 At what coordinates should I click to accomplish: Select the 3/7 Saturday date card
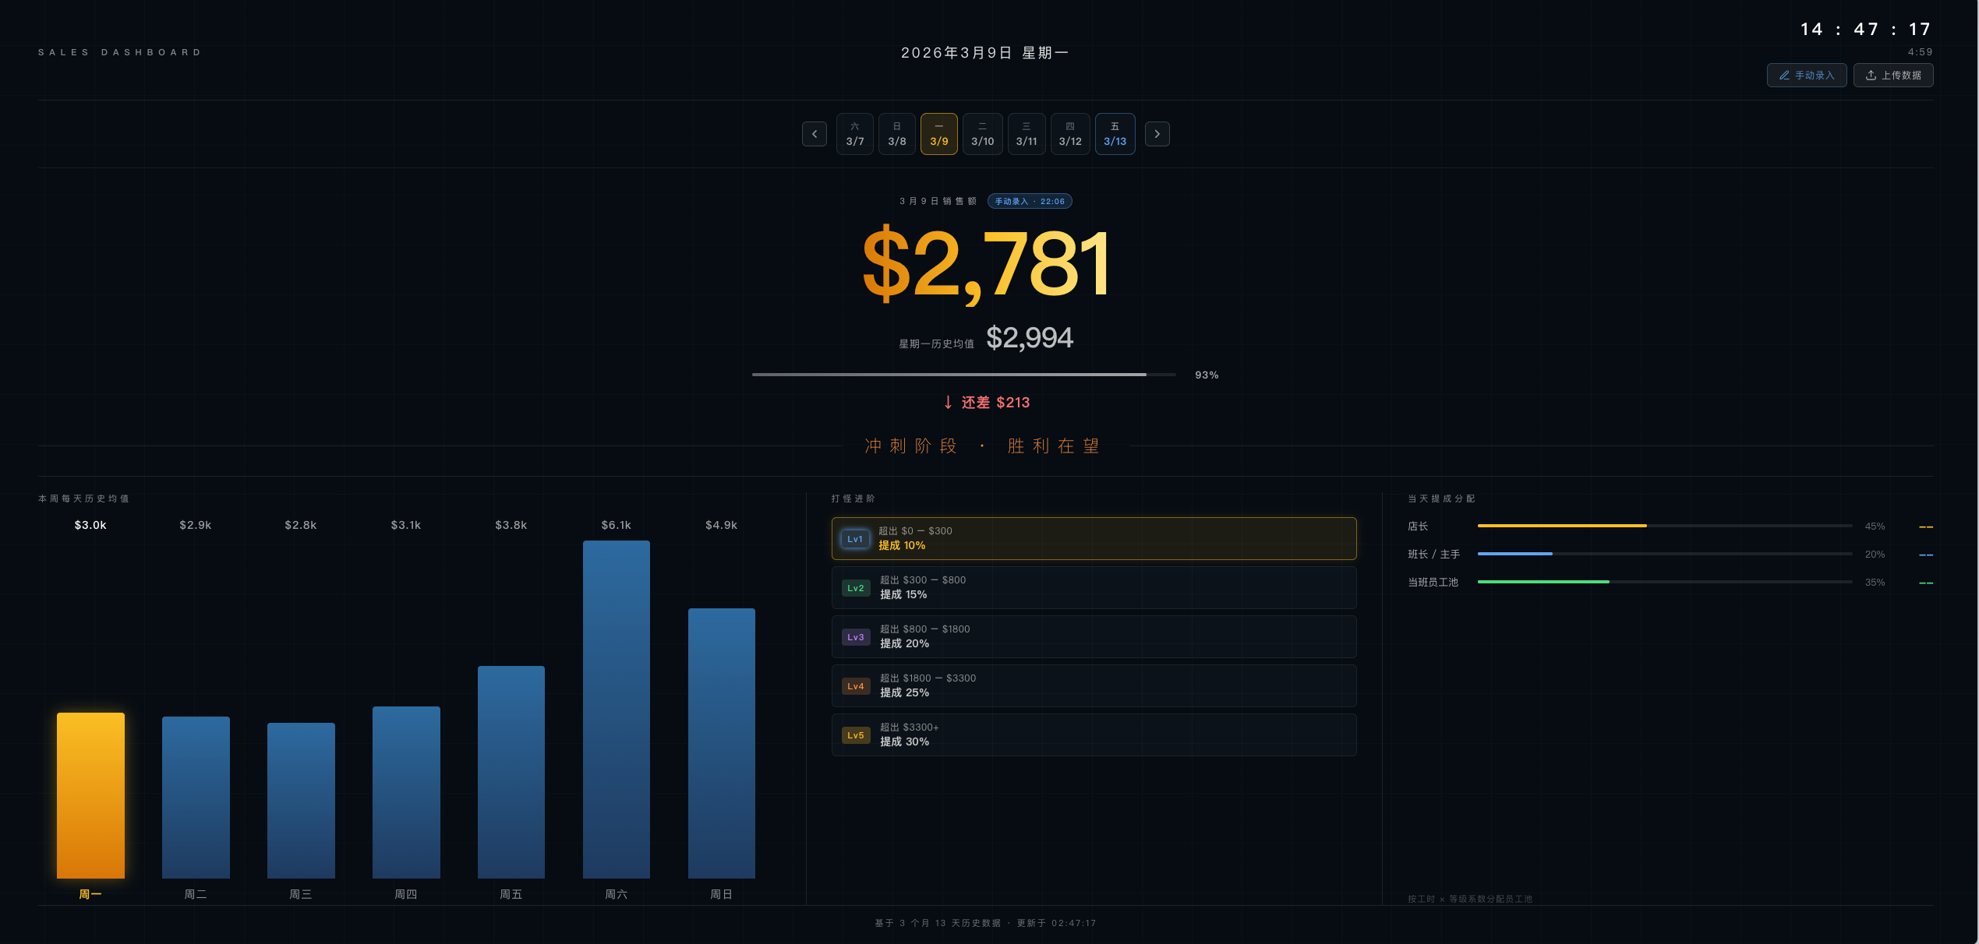pyautogui.click(x=854, y=133)
